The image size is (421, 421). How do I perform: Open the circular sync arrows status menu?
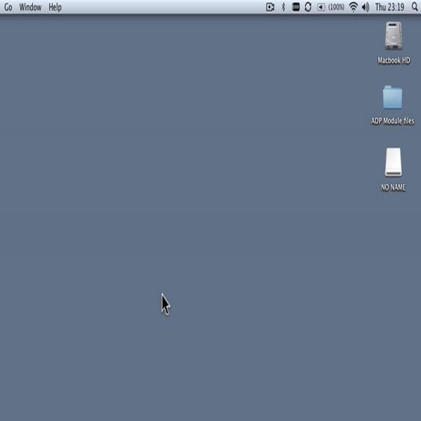(x=308, y=7)
